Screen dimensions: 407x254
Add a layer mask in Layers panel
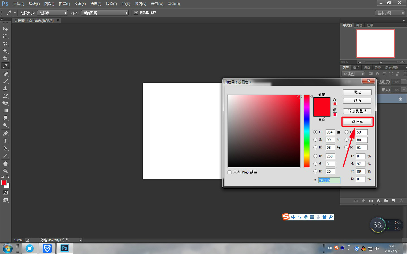pos(371,201)
